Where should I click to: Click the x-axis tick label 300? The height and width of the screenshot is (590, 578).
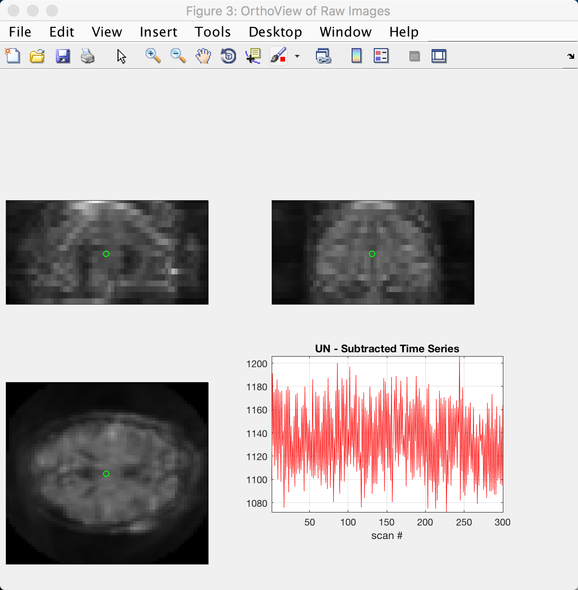coord(502,522)
